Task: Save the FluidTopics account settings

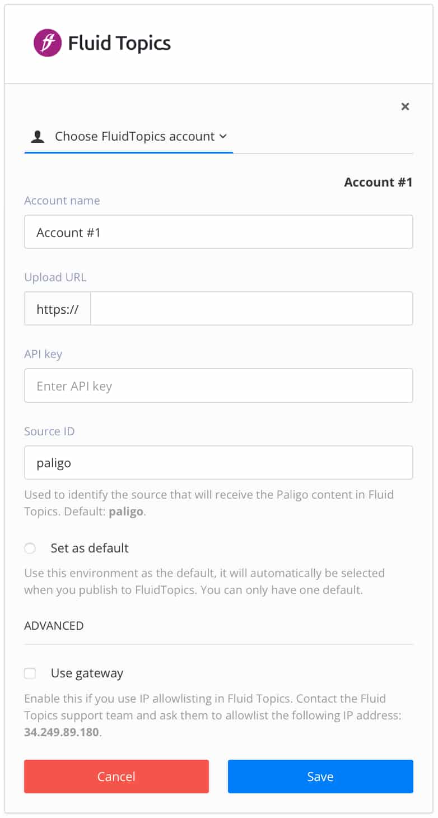Action: click(x=320, y=777)
